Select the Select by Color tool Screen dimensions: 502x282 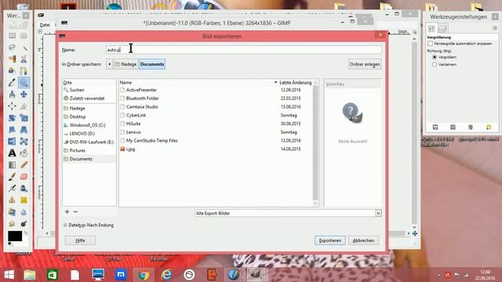click(x=12, y=60)
